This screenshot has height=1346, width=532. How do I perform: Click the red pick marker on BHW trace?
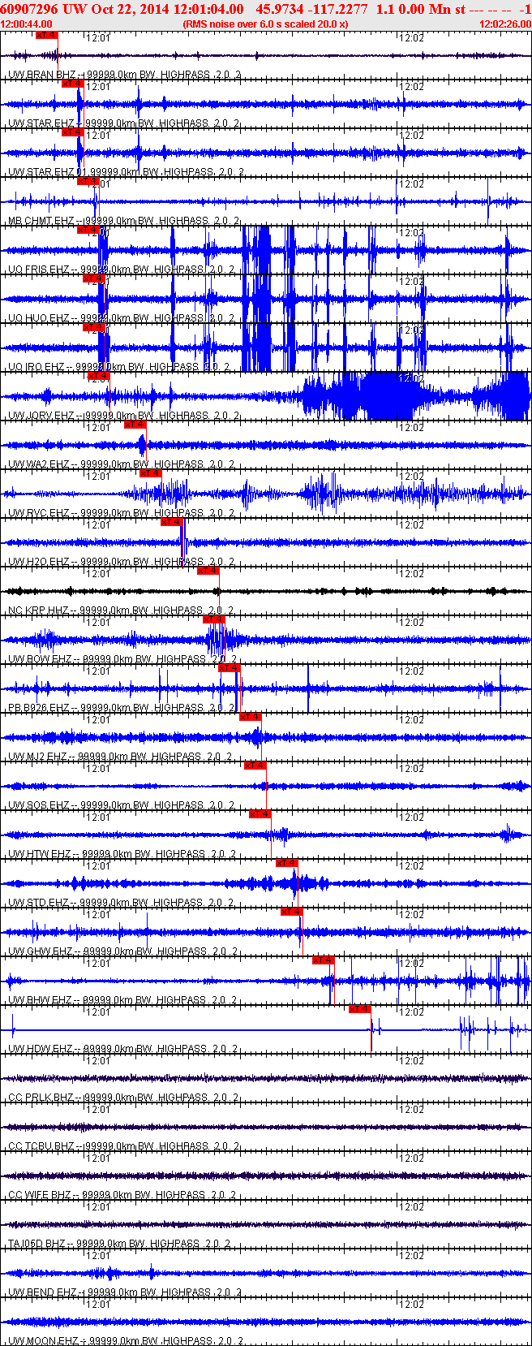323,960
